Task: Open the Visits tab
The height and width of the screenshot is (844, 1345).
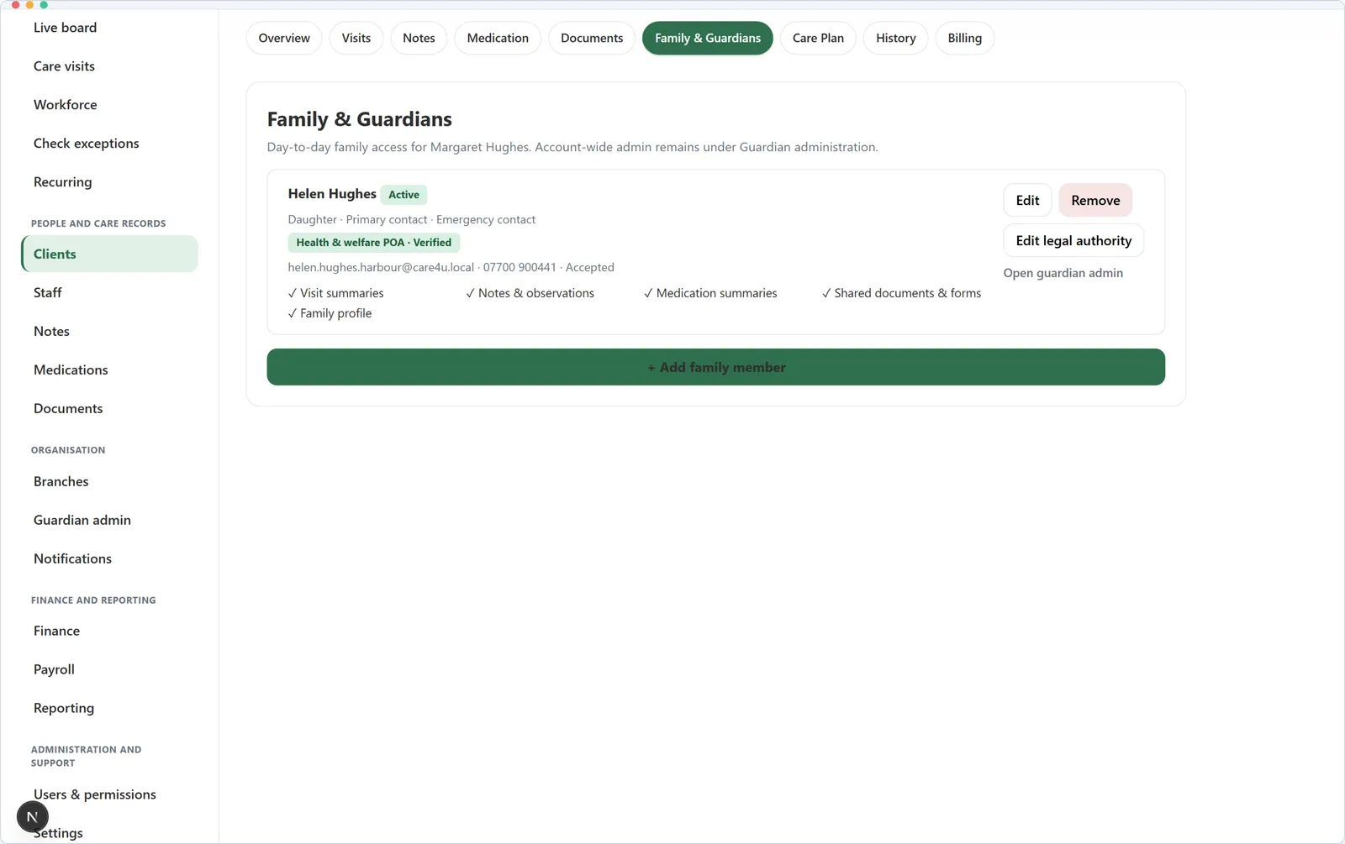Action: click(356, 38)
